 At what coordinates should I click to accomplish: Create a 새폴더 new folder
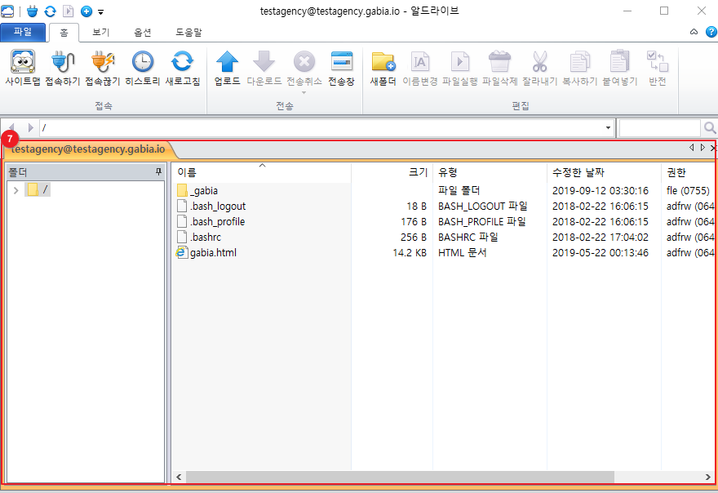[x=383, y=68]
